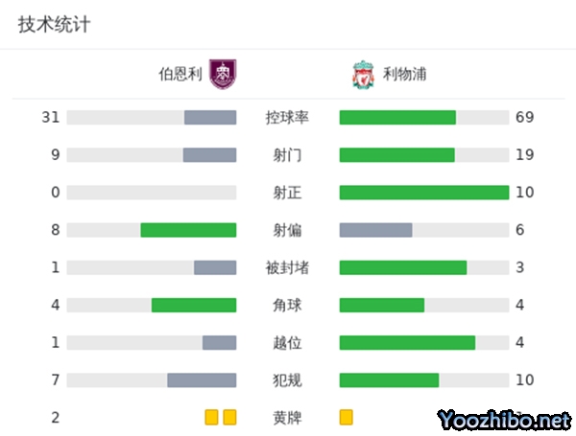Click the Liverpool club crest
This screenshot has height=436, width=576.
point(363,74)
